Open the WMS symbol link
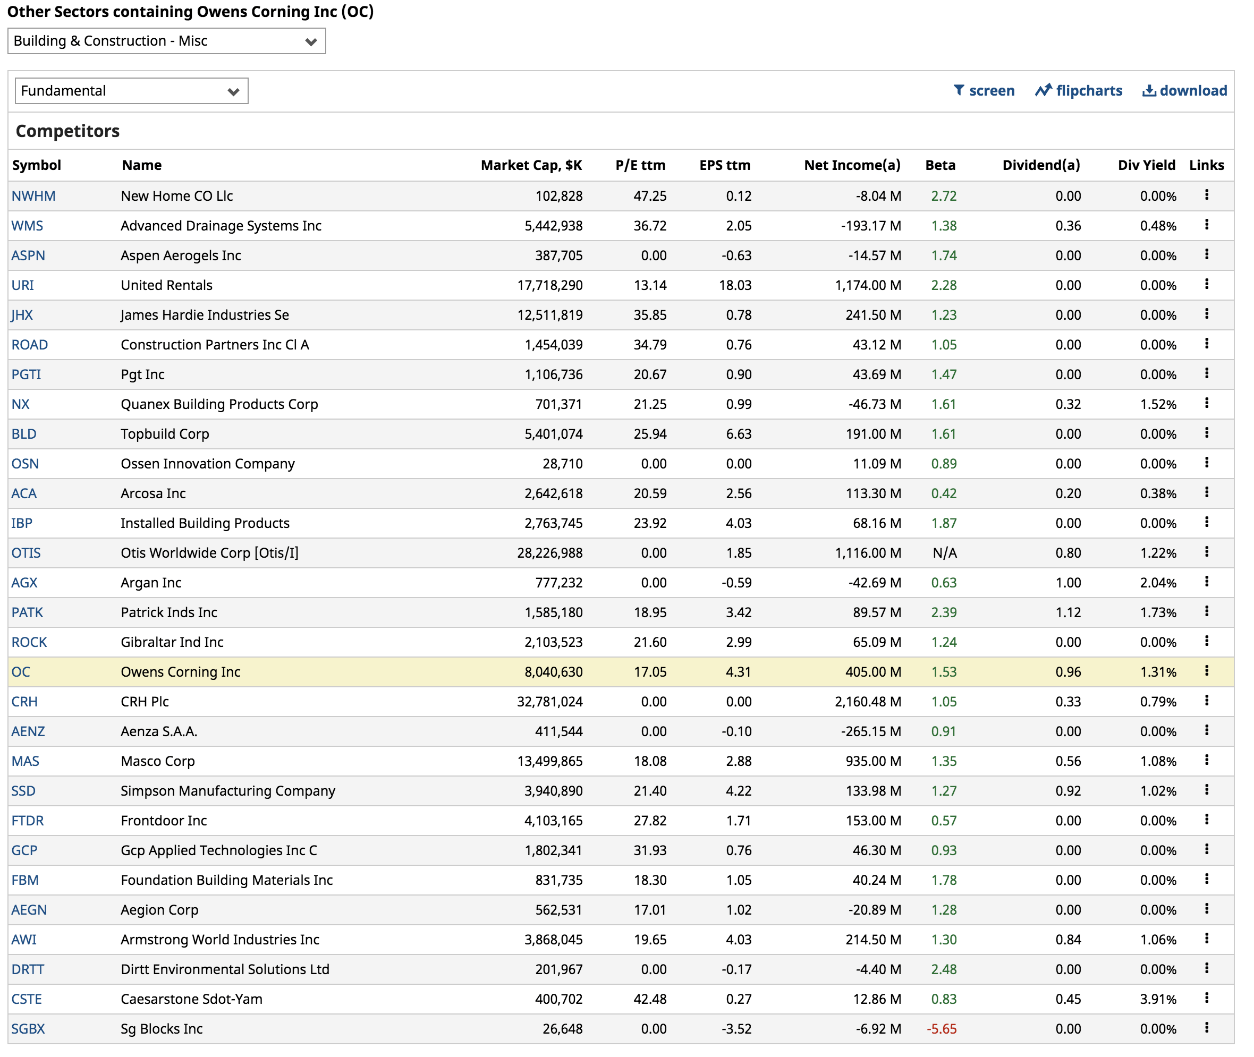The height and width of the screenshot is (1057, 1254). [28, 226]
